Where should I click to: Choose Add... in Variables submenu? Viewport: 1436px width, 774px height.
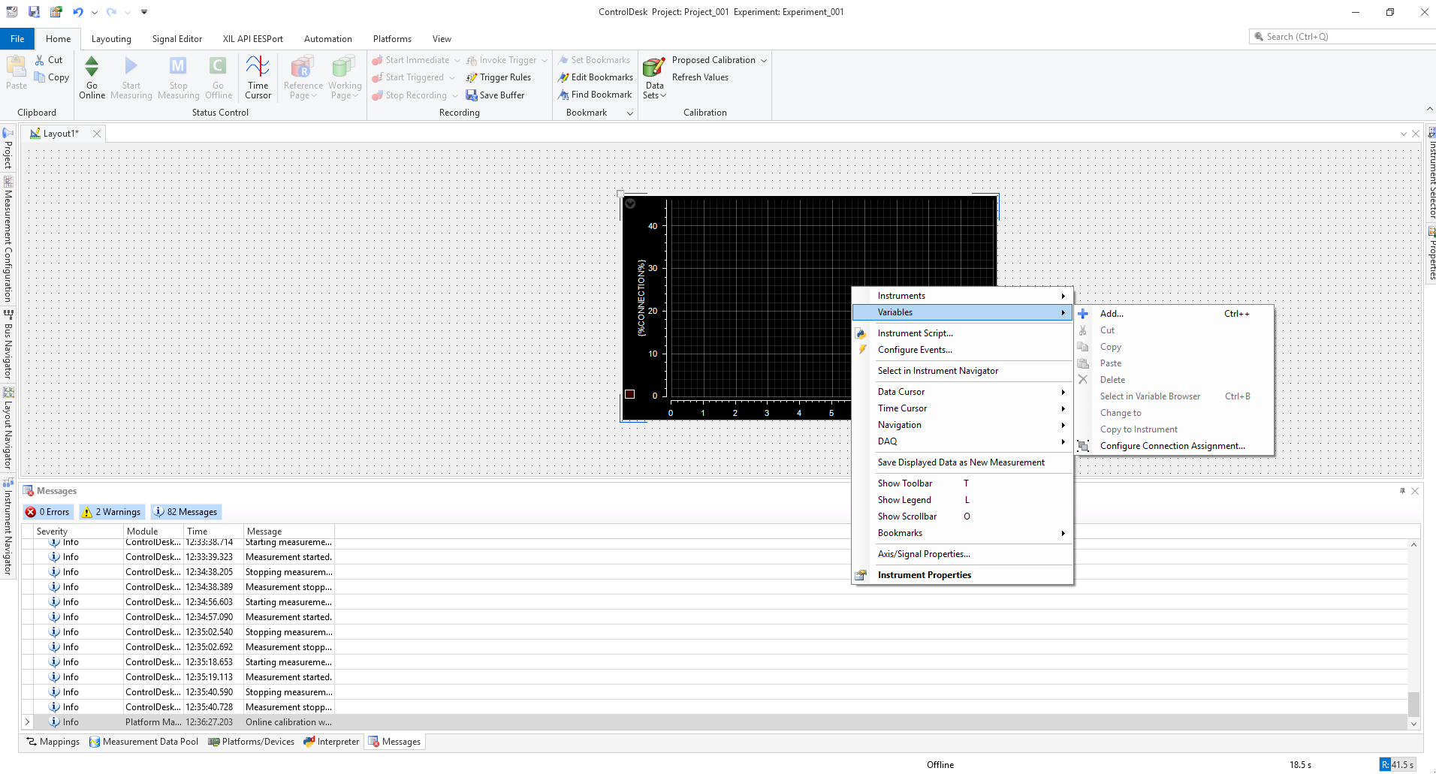click(1112, 314)
